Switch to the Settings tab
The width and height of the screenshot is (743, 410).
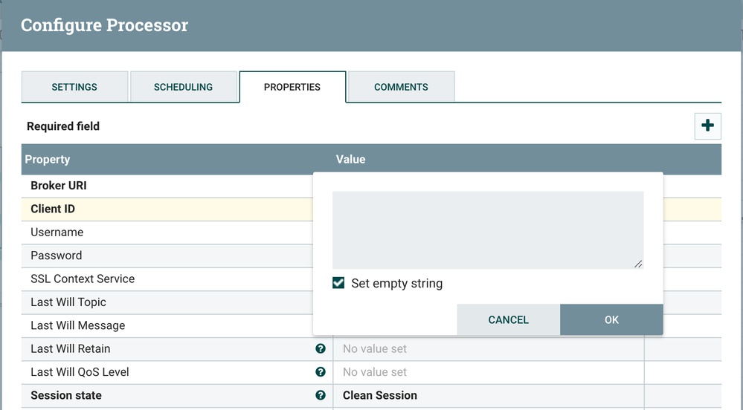click(74, 87)
